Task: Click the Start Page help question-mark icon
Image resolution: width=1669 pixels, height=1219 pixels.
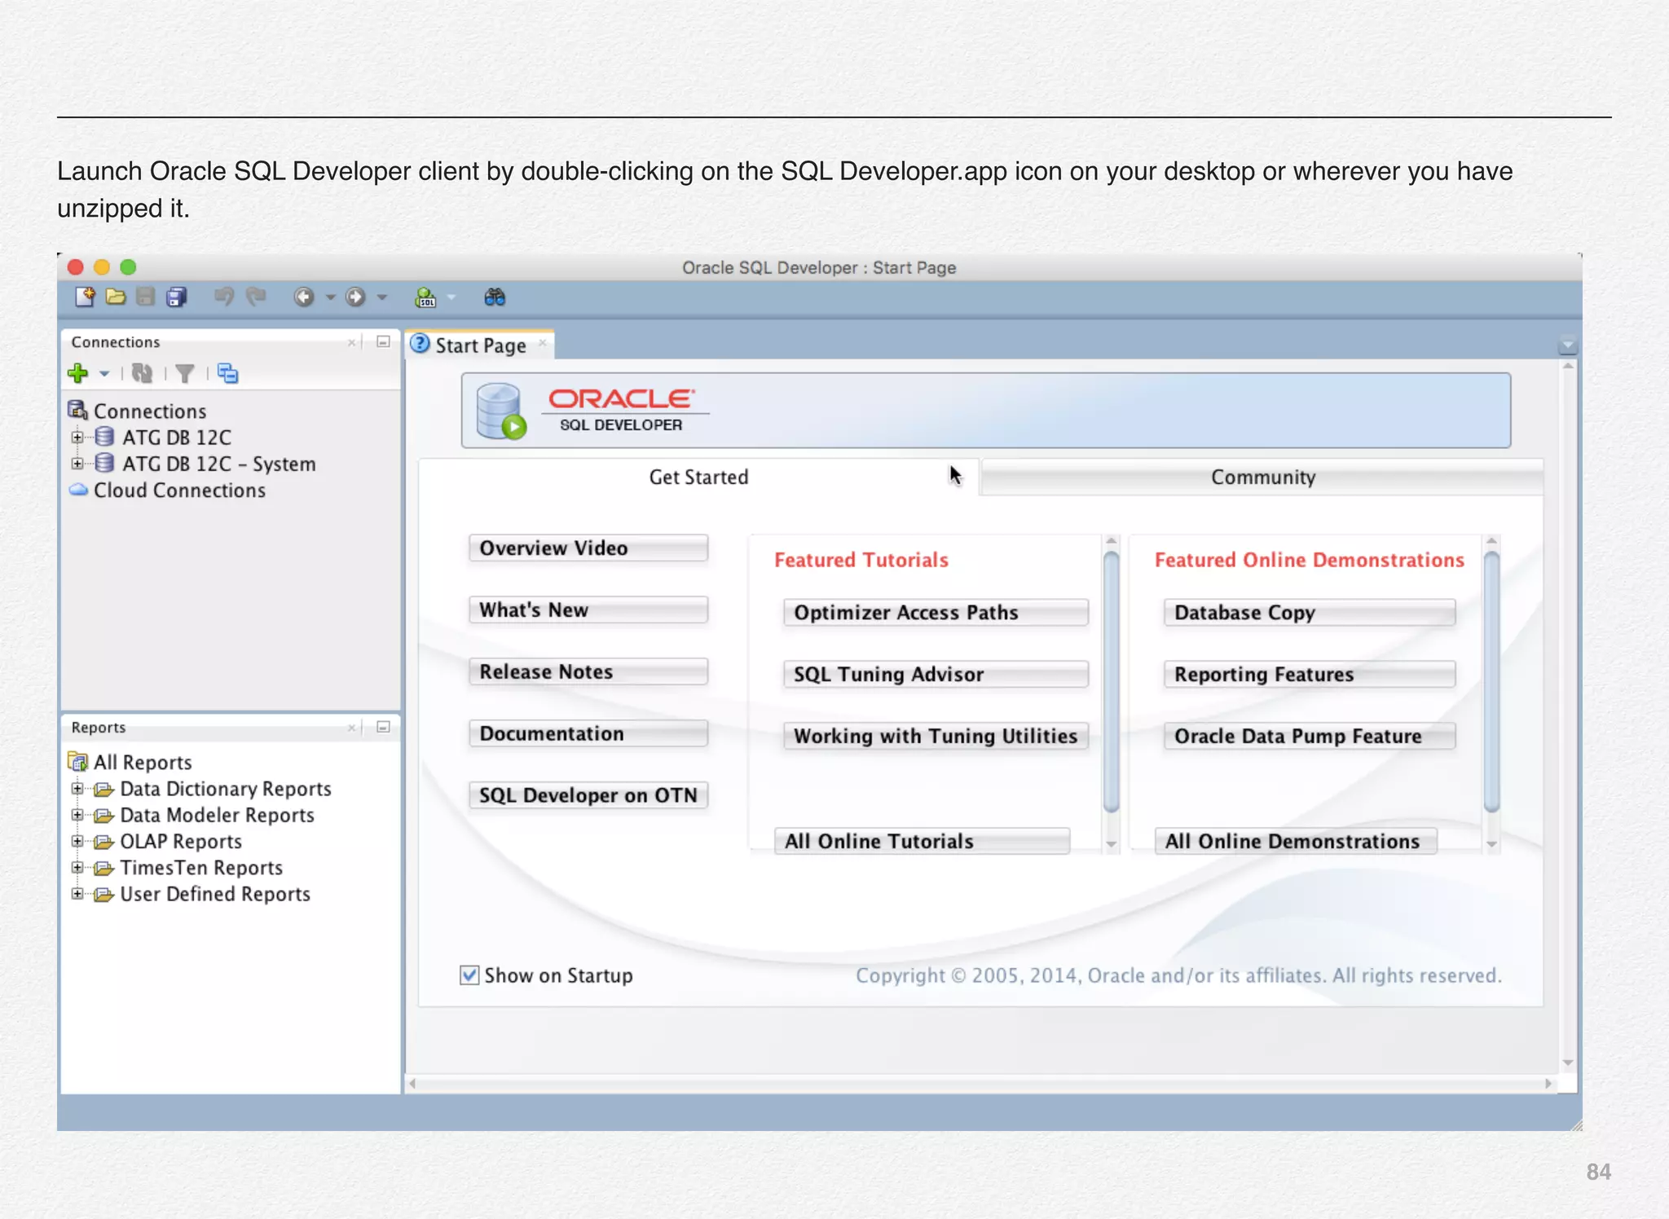Action: point(420,344)
